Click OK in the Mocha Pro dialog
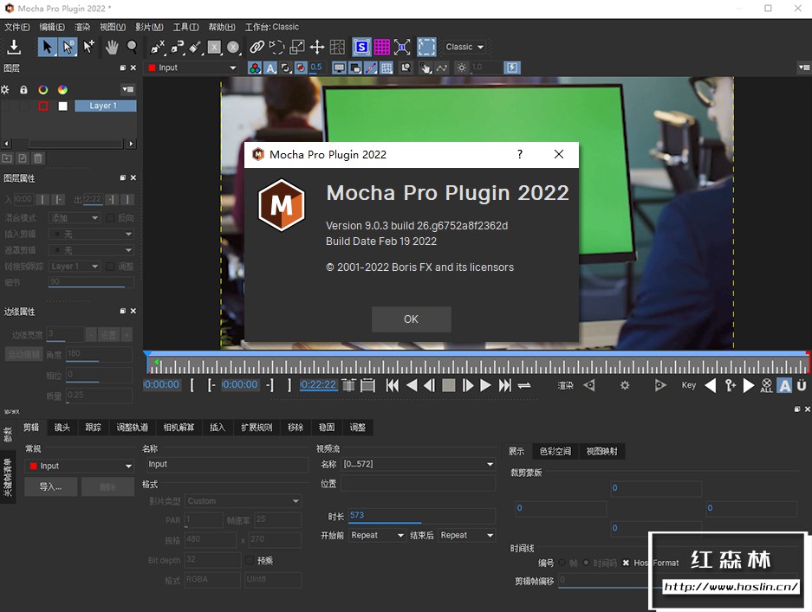 click(x=411, y=319)
